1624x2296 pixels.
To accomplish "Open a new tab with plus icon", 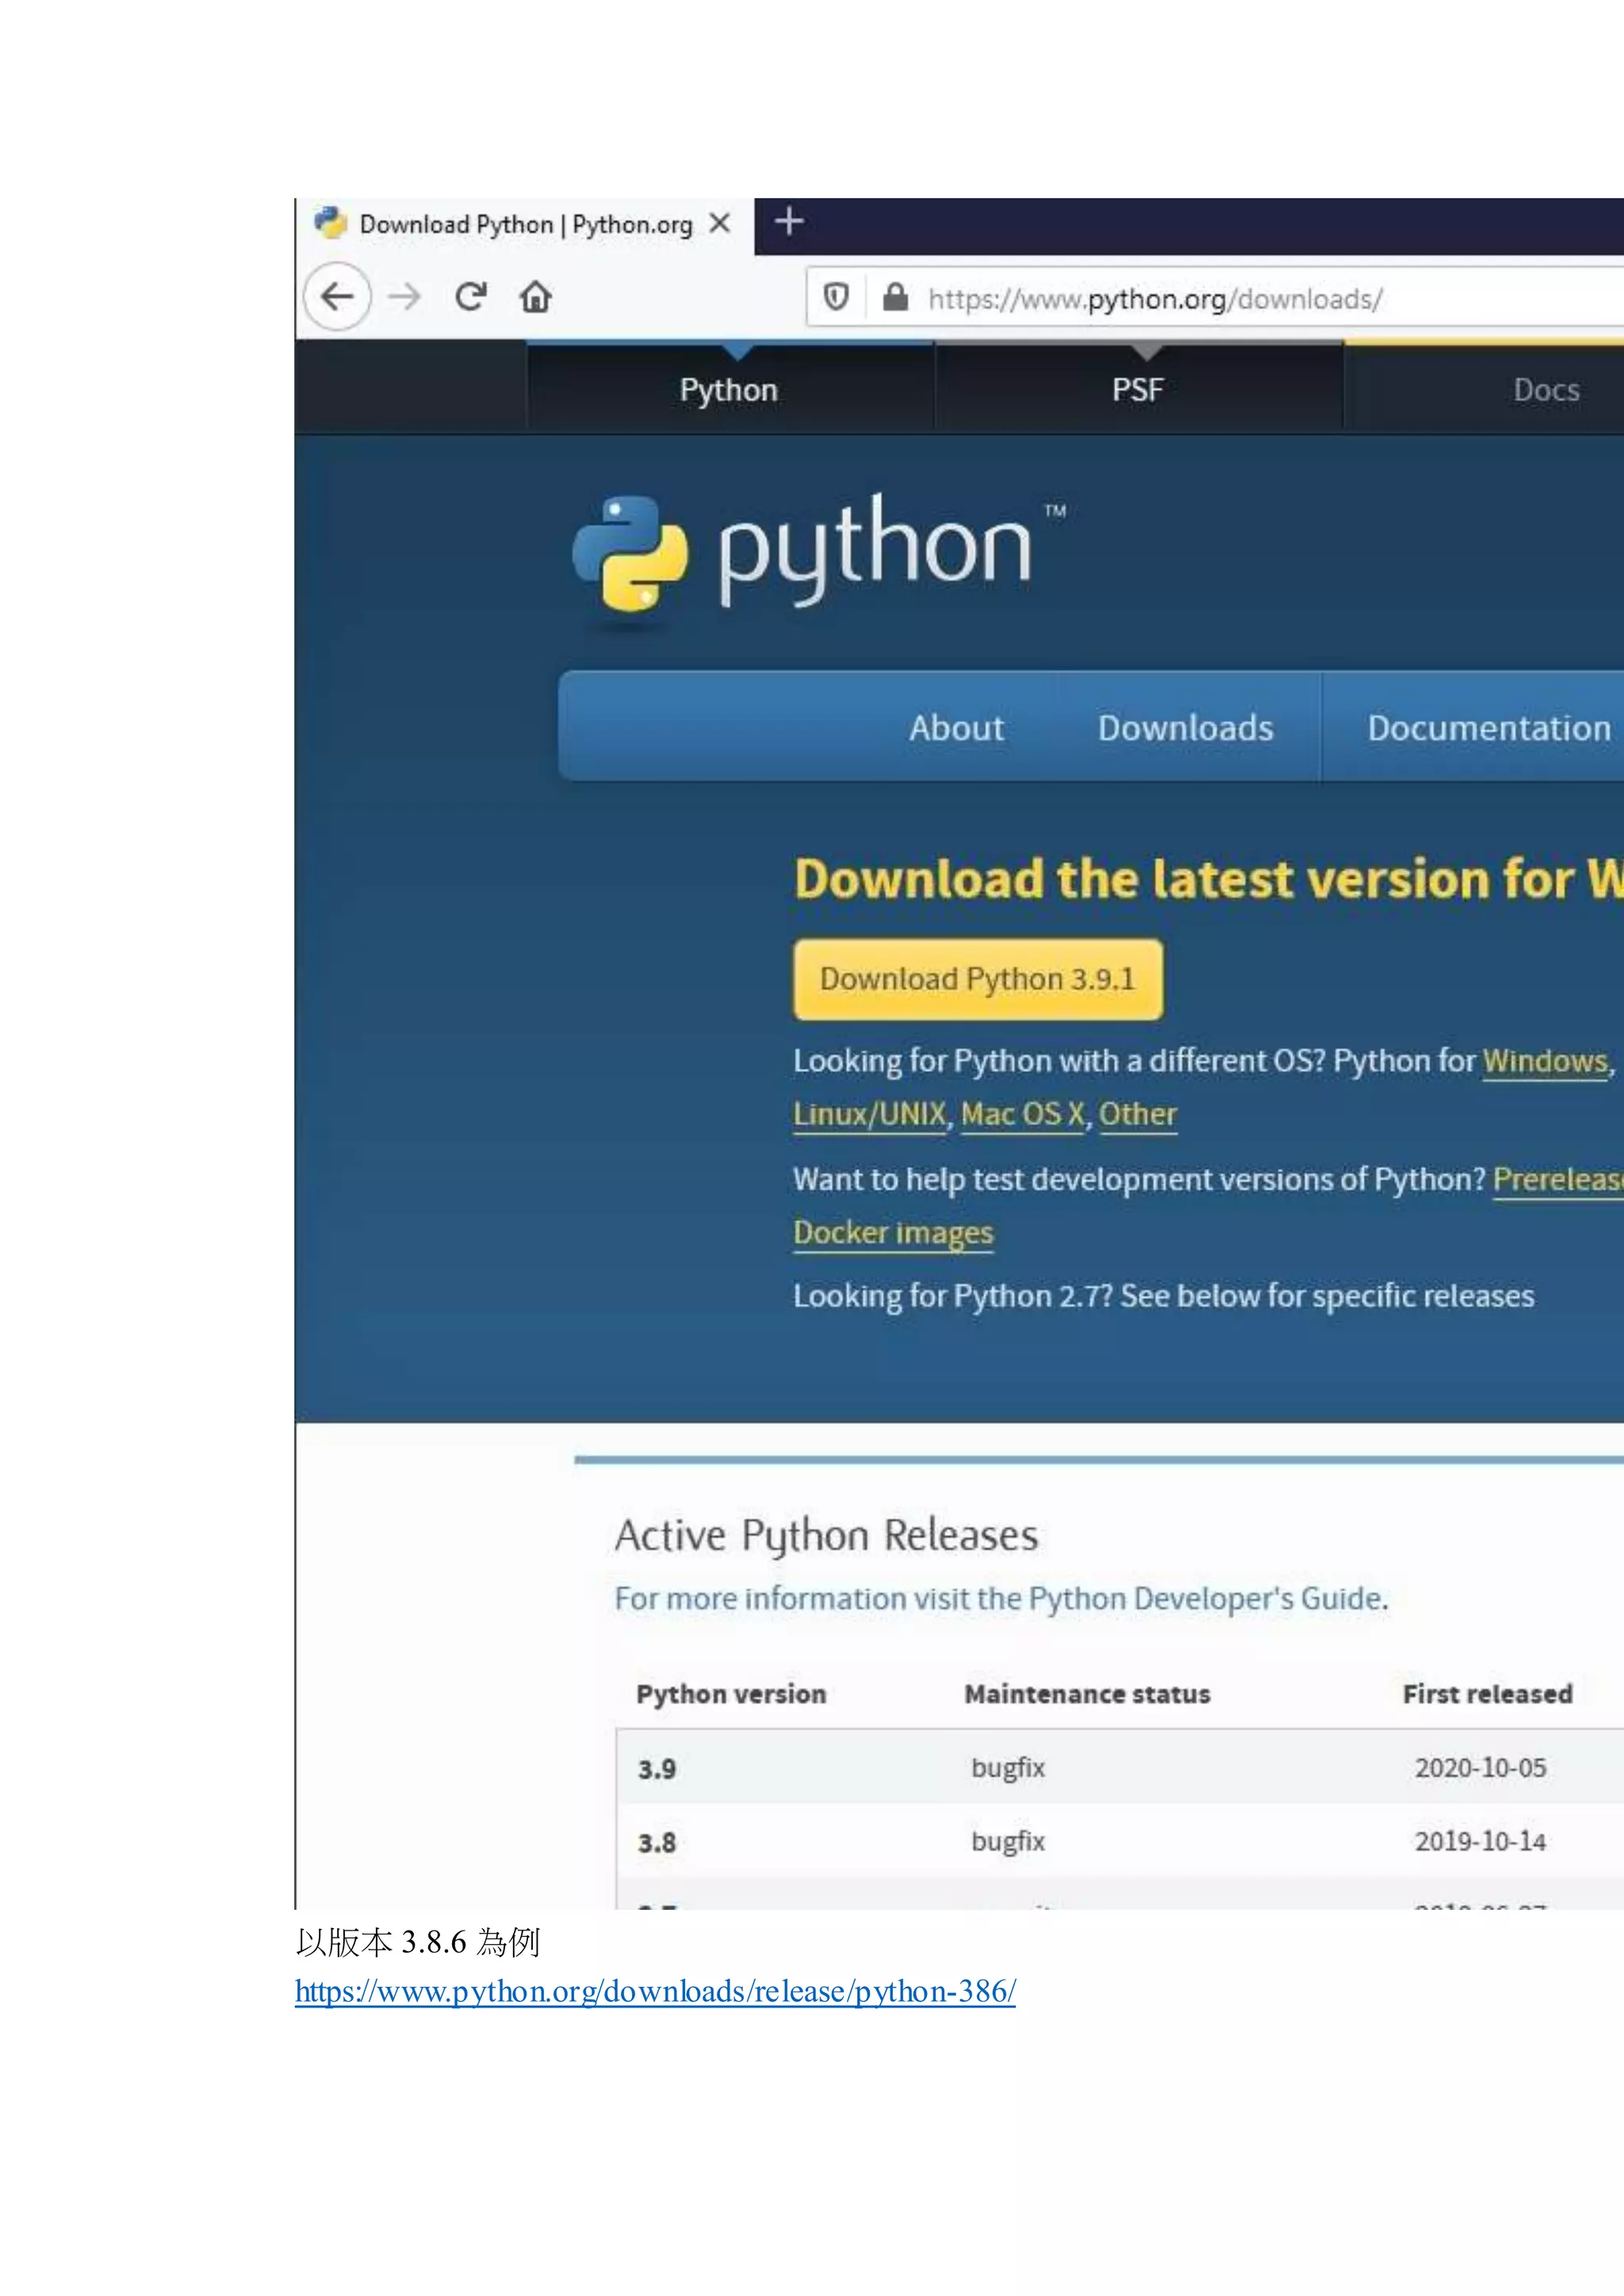I will pyautogui.click(x=789, y=221).
